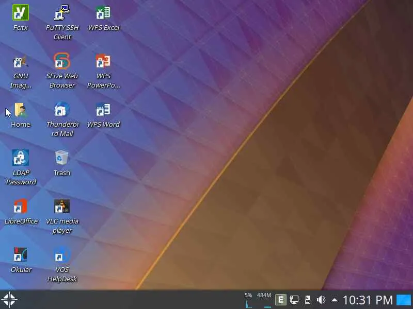This screenshot has width=413, height=309.
Task: Launch PuTTY SSH Client shortcut
Action: 62,12
